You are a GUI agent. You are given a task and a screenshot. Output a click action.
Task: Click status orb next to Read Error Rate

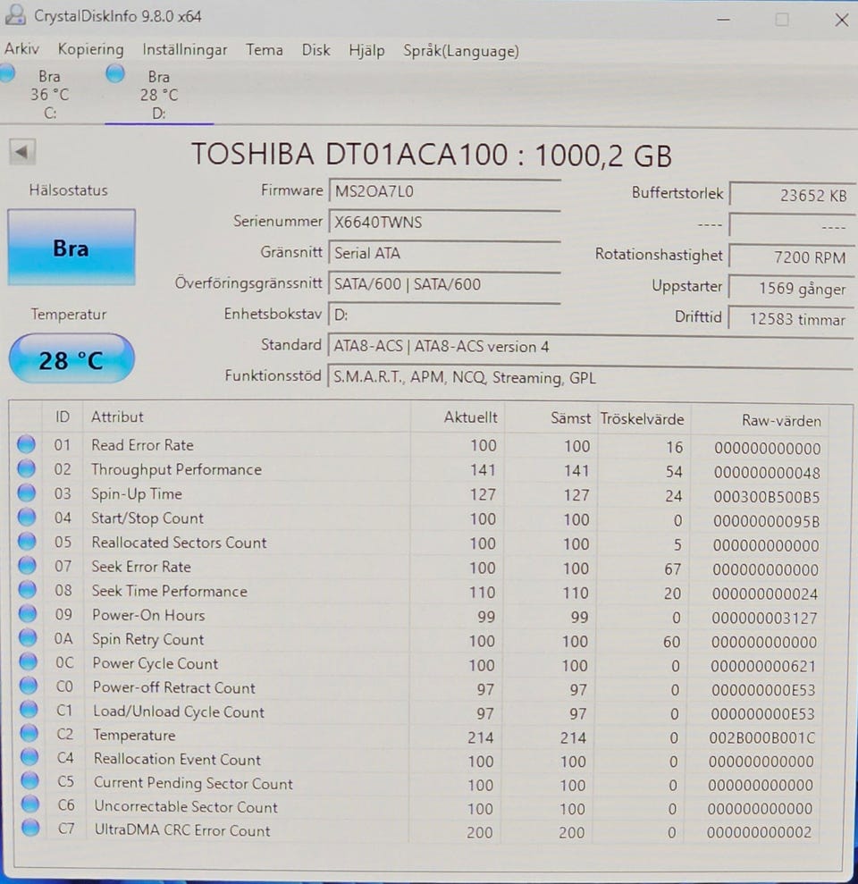click(x=27, y=444)
